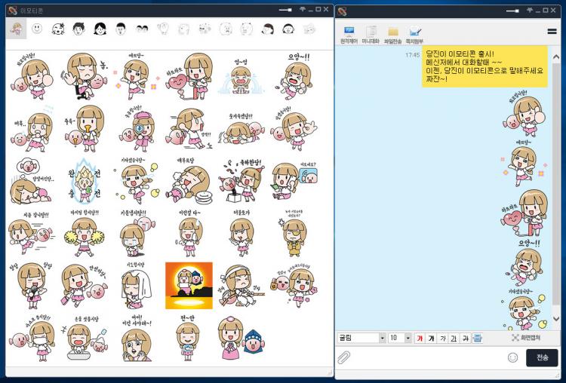Image resolution: width=566 pixels, height=383 pixels.
Task: Pin the emoticon window always on top
Action: pos(303,10)
